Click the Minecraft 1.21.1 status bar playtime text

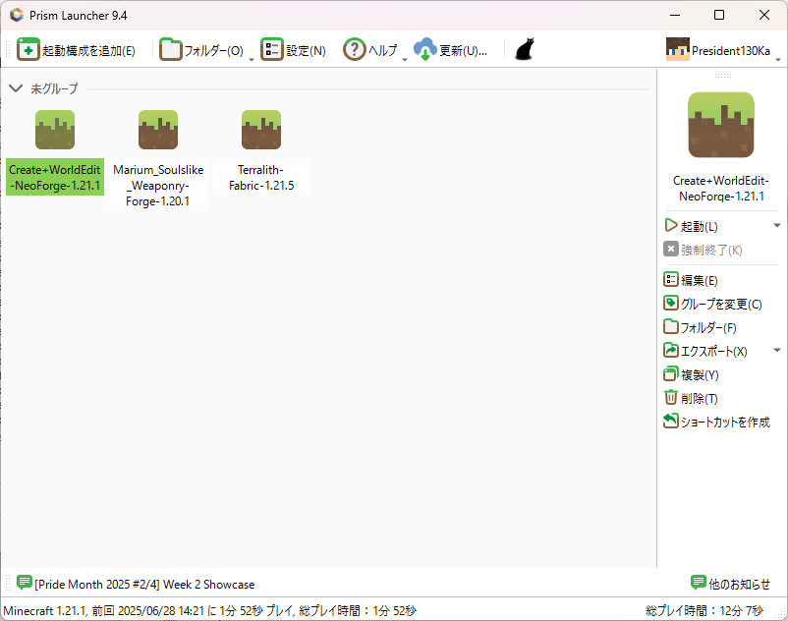(209, 611)
